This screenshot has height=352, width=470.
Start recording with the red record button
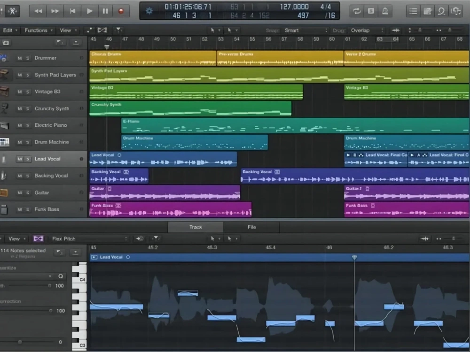[121, 11]
